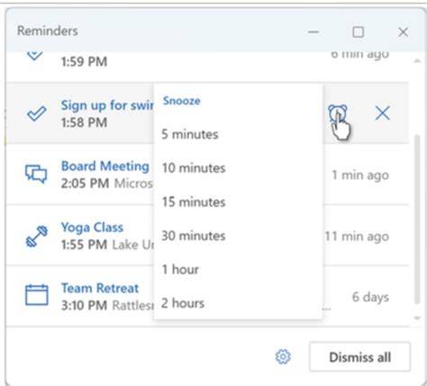Click the Yoga Class dumbbell icon

click(37, 237)
